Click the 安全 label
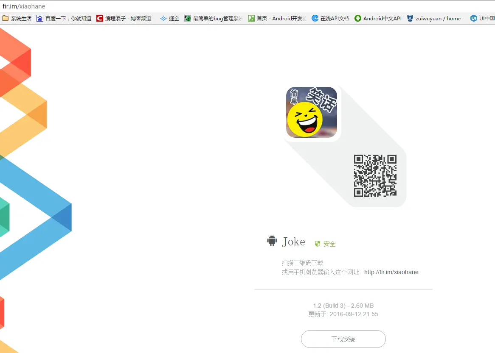 coord(329,244)
